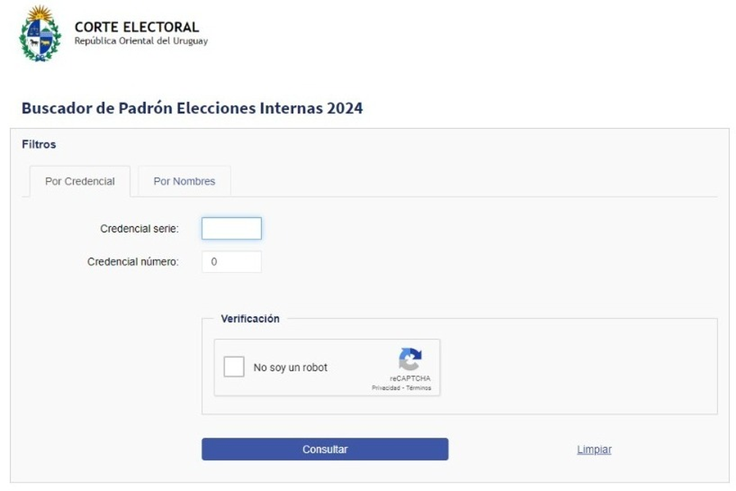The width and height of the screenshot is (736, 491).
Task: Click the Limpiar link
Action: click(594, 449)
